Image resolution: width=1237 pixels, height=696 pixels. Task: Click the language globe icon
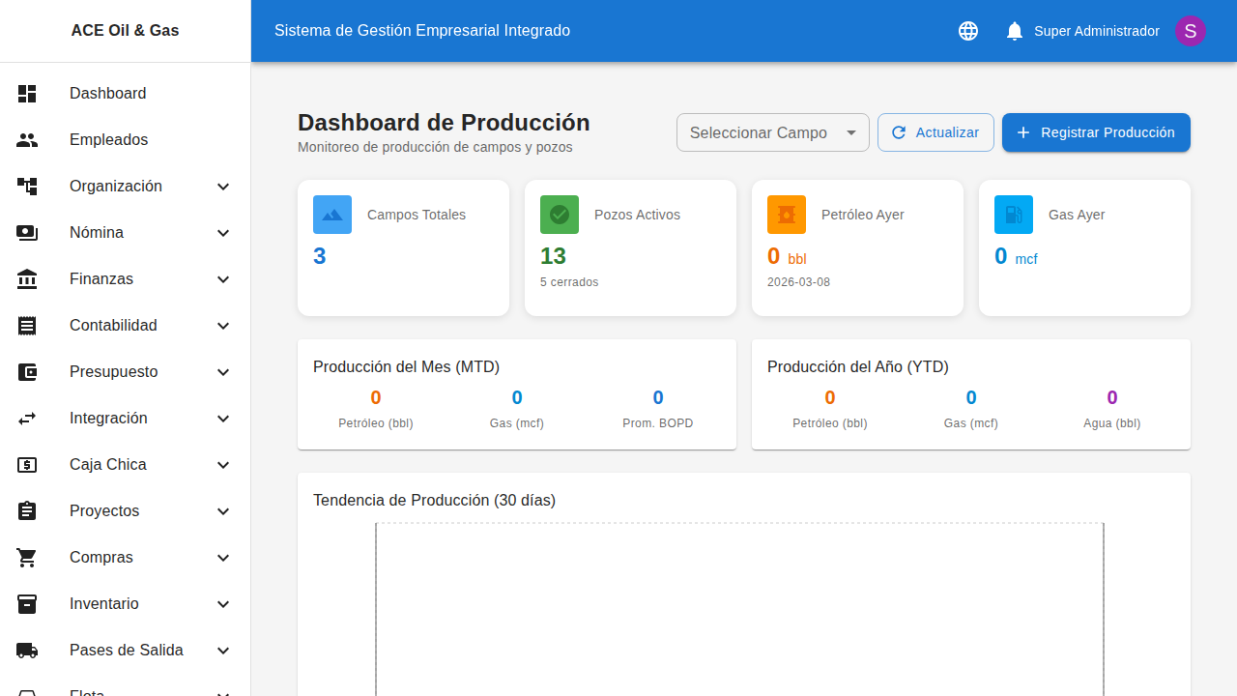[967, 30]
